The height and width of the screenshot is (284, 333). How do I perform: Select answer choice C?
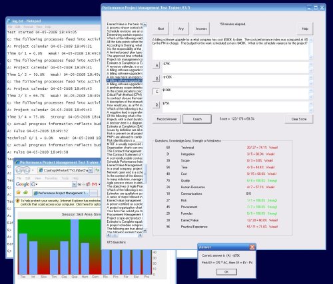(157, 91)
